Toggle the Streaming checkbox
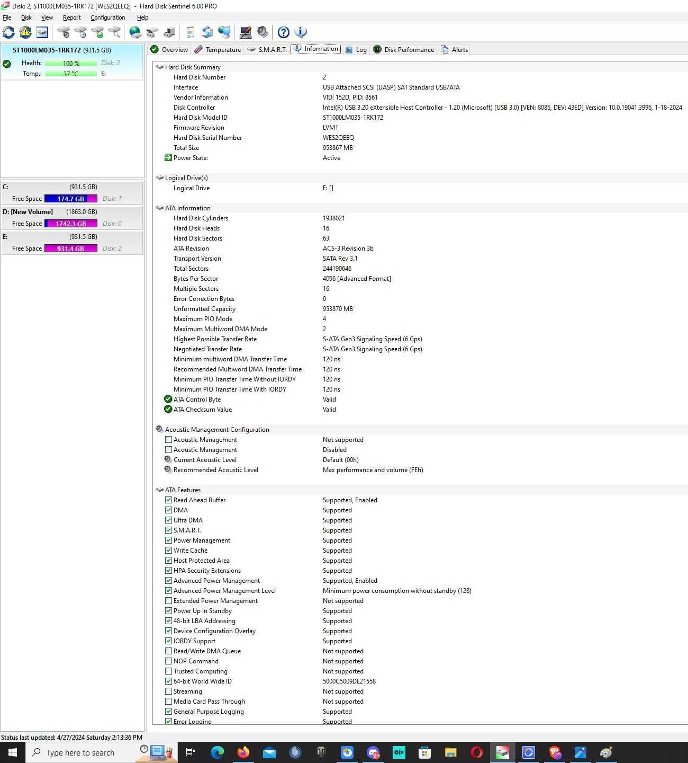This screenshot has width=688, height=763. (x=168, y=691)
